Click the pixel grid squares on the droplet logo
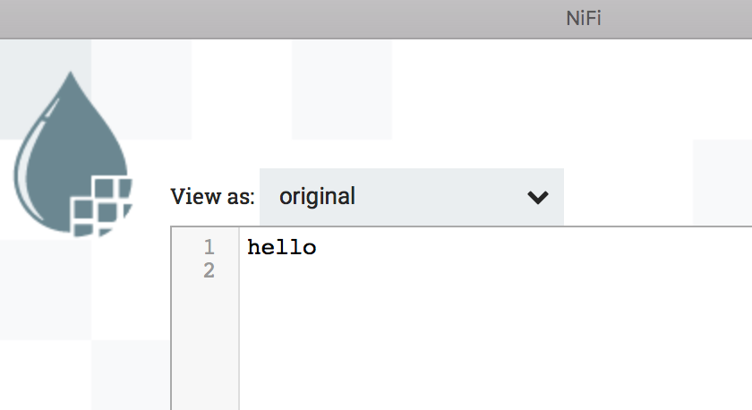This screenshot has width=752, height=410. pyautogui.click(x=101, y=204)
